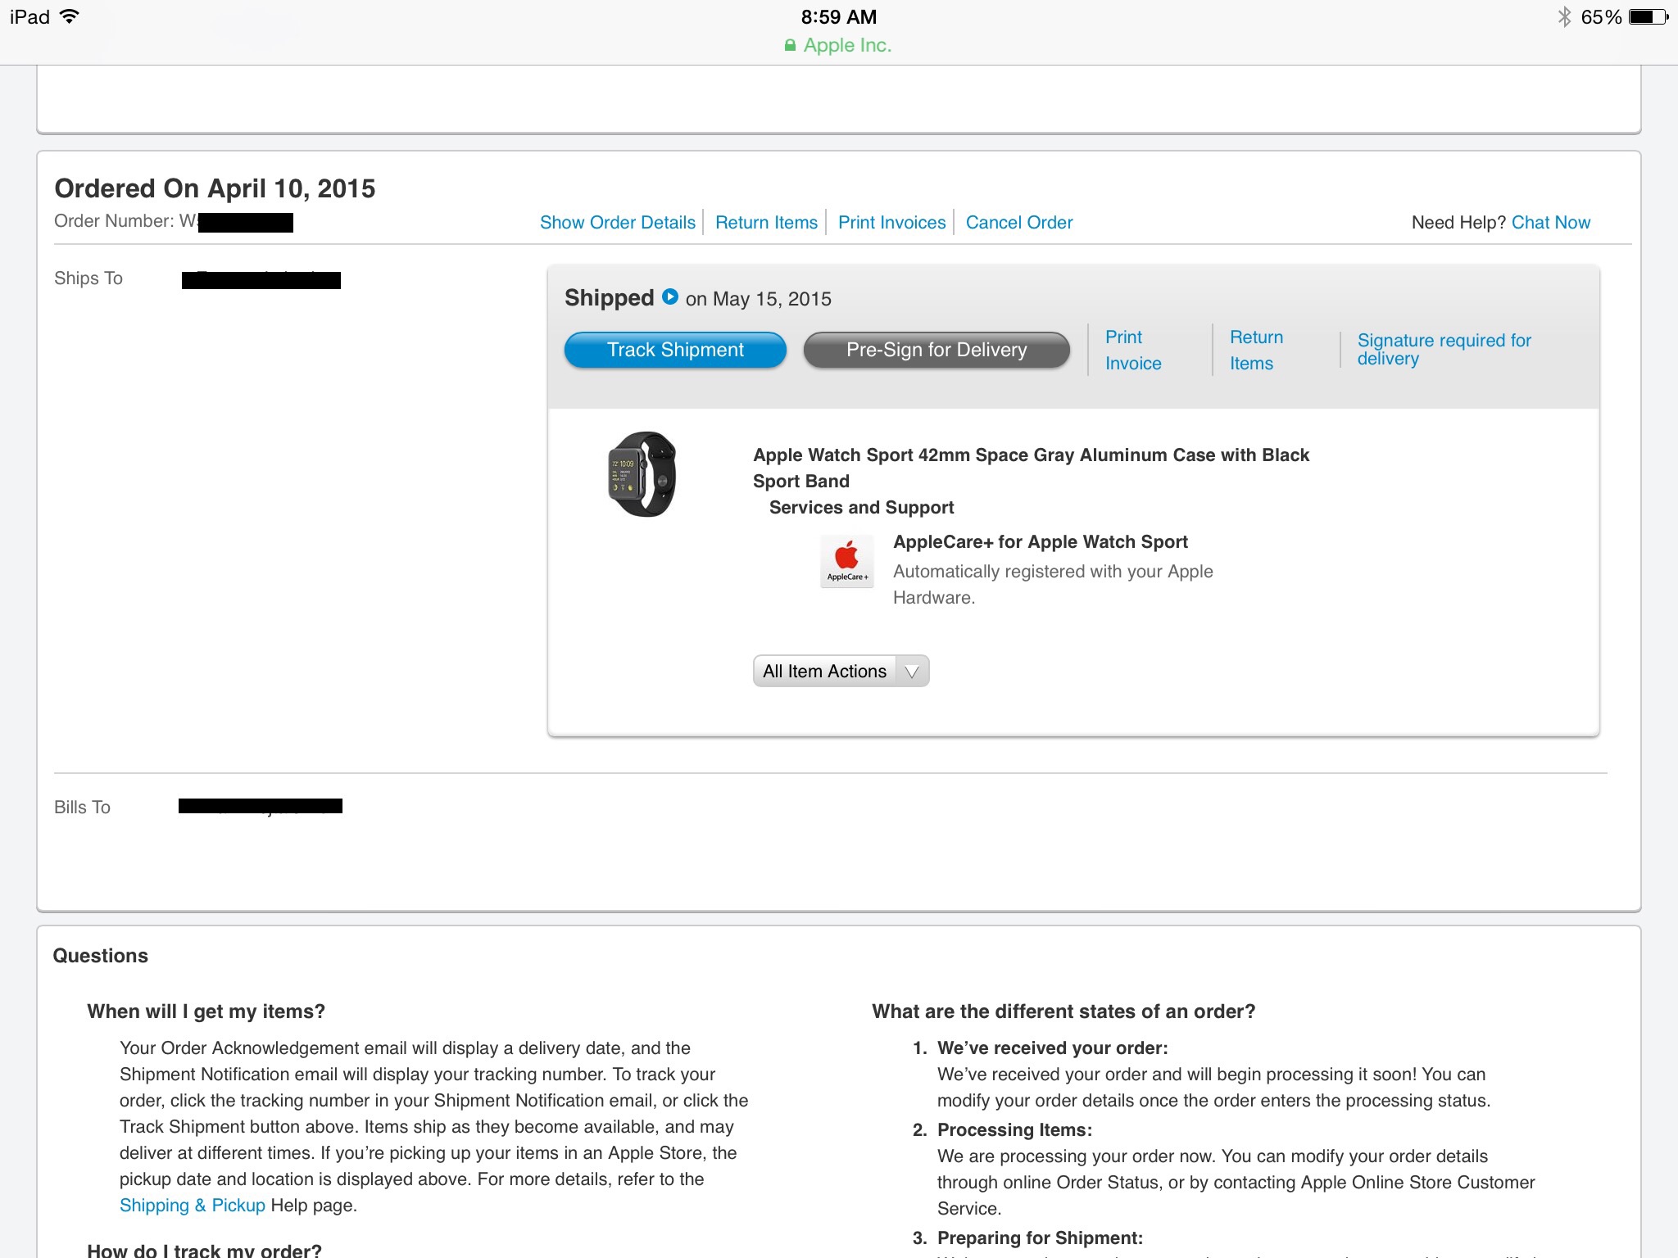Click the blue arrow icon beside Shipped
The image size is (1678, 1258).
pos(670,296)
